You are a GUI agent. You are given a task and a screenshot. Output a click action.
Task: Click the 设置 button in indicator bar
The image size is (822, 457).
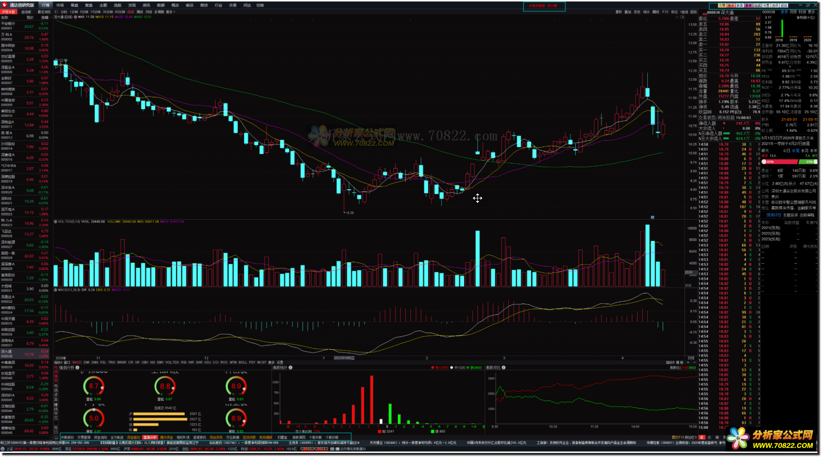click(280, 362)
